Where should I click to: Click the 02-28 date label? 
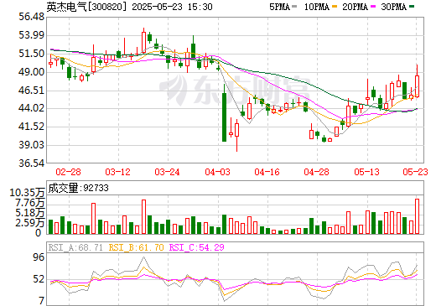point(68,172)
